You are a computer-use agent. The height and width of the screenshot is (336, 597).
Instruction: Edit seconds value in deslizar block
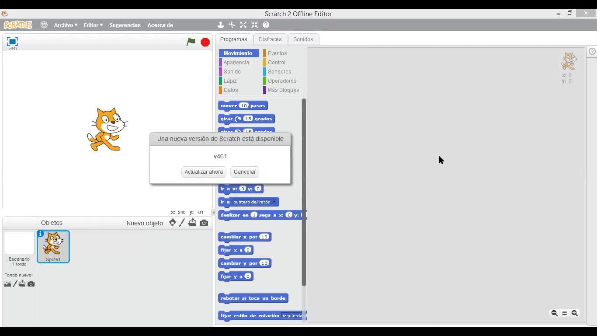point(254,215)
